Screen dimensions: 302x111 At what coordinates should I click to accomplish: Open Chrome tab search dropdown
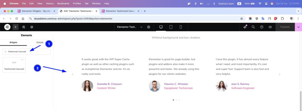pyautogui.click(x=298, y=11)
